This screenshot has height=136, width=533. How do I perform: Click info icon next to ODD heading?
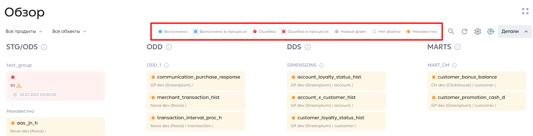point(169,47)
